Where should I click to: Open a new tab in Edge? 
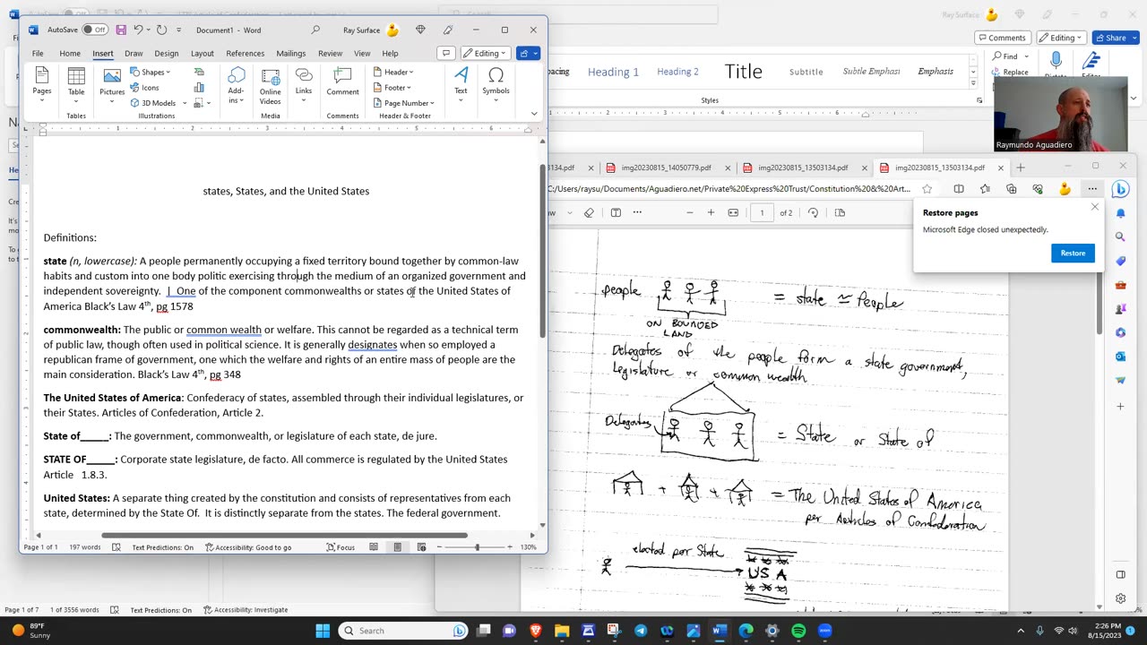tap(1020, 168)
